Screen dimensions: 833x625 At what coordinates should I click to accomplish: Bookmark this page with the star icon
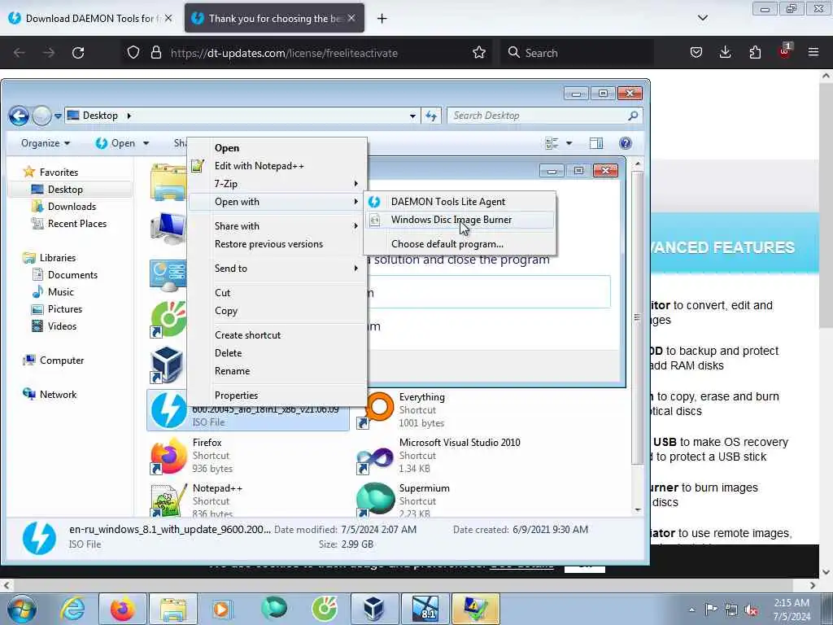478,53
